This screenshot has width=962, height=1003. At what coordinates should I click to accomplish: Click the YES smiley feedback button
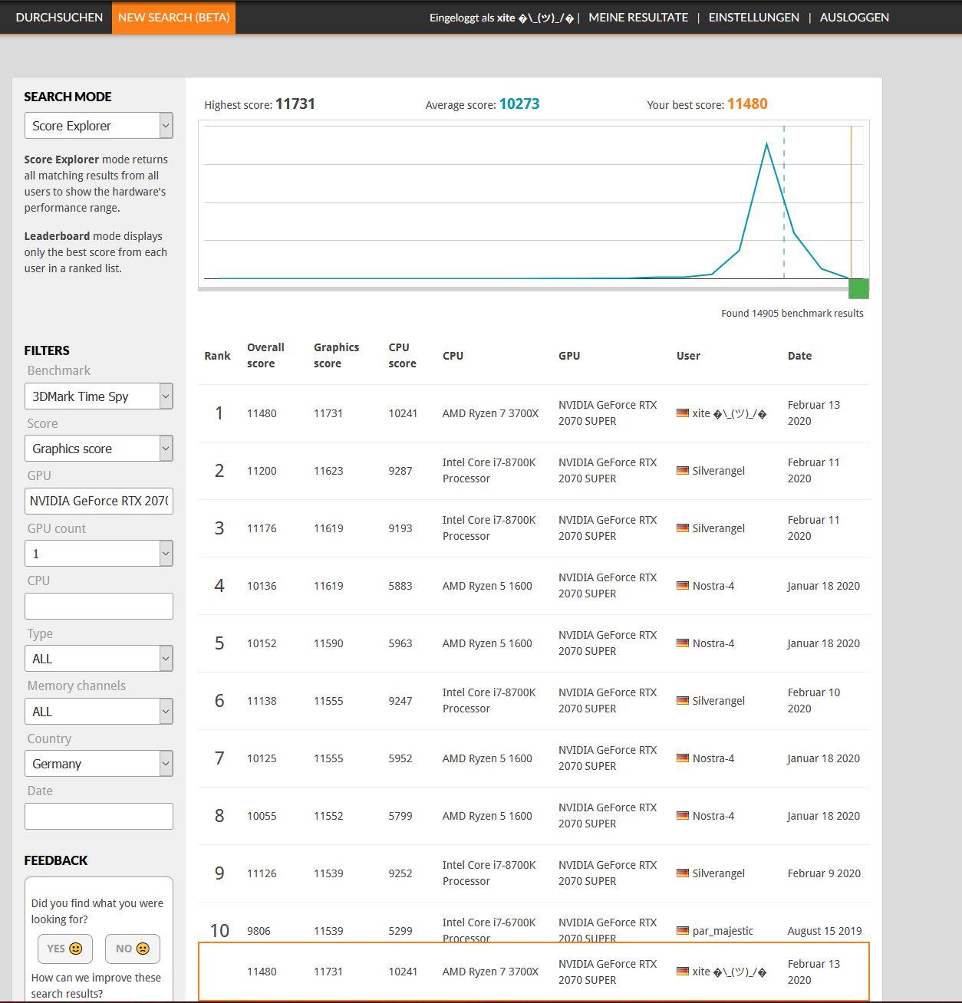[65, 949]
